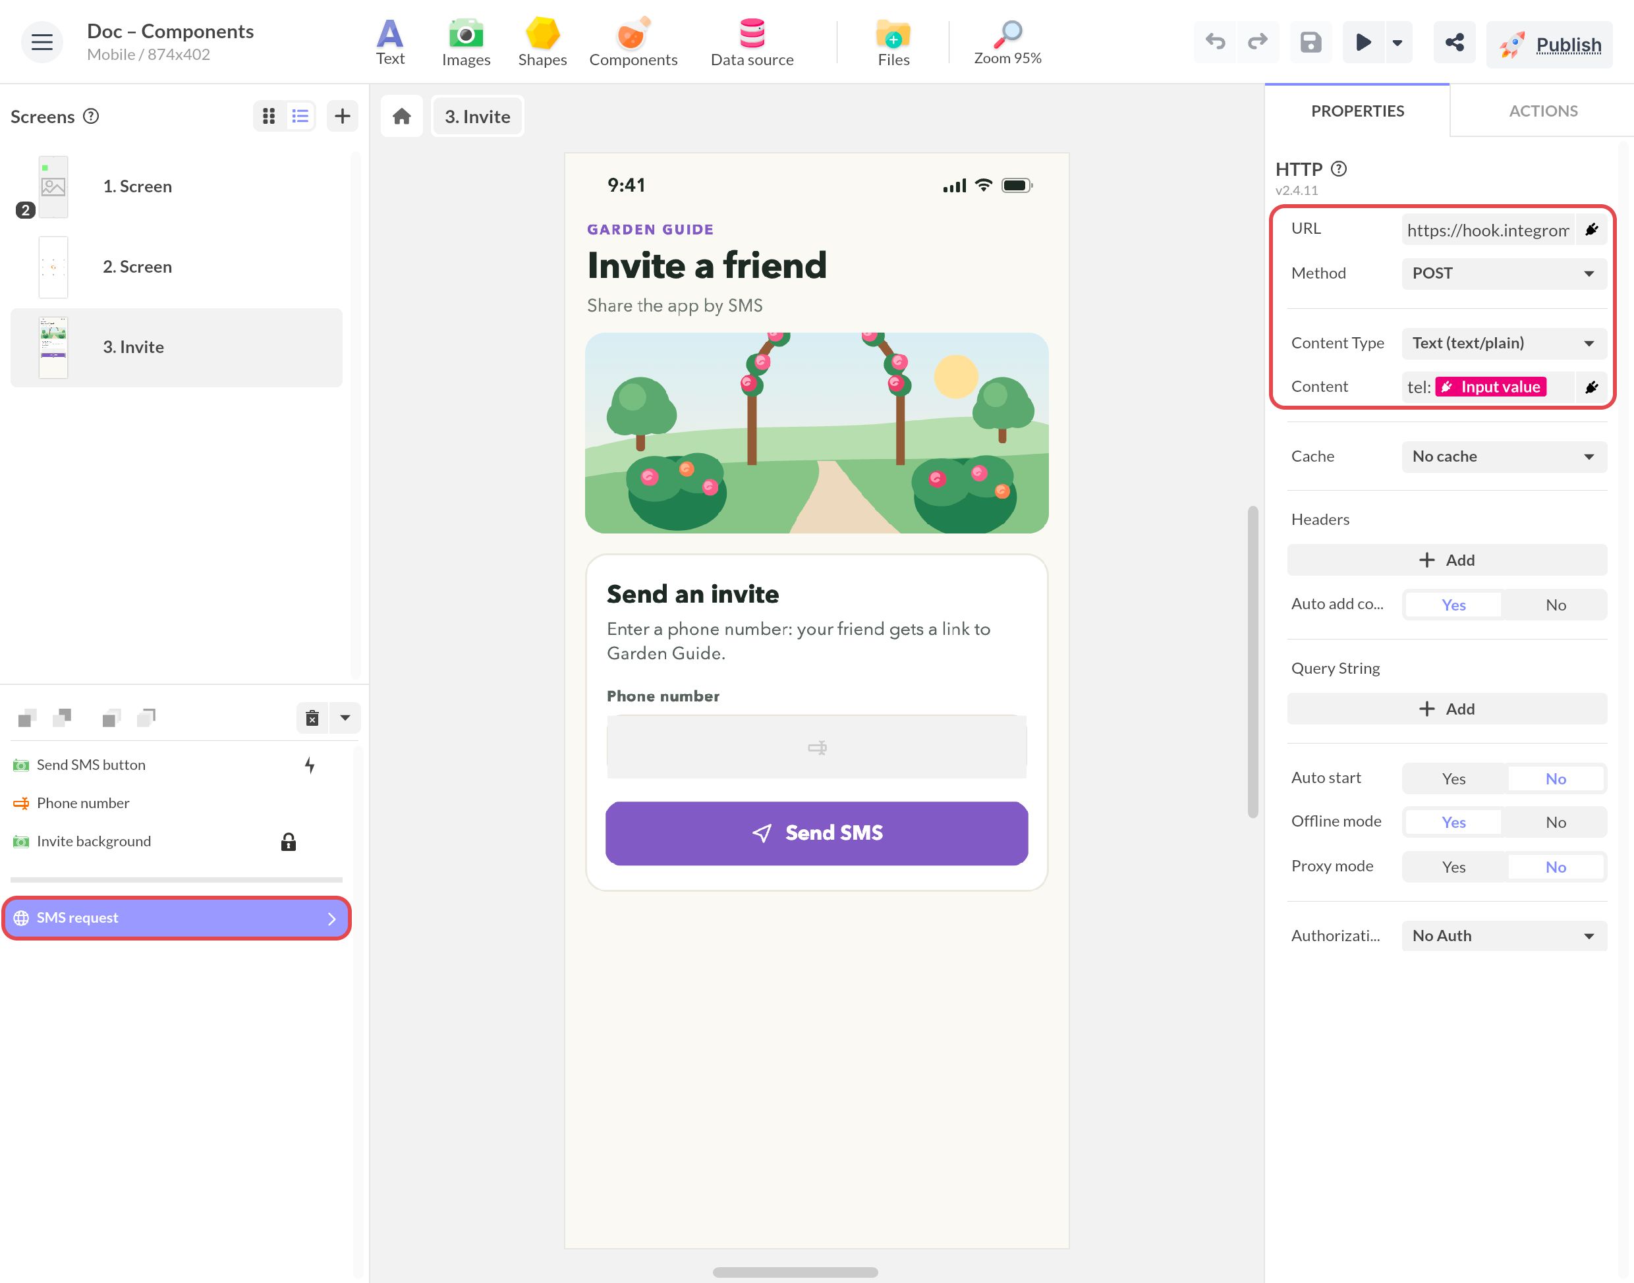This screenshot has width=1634, height=1283.
Task: Expand the play button options arrow
Action: tap(1397, 42)
